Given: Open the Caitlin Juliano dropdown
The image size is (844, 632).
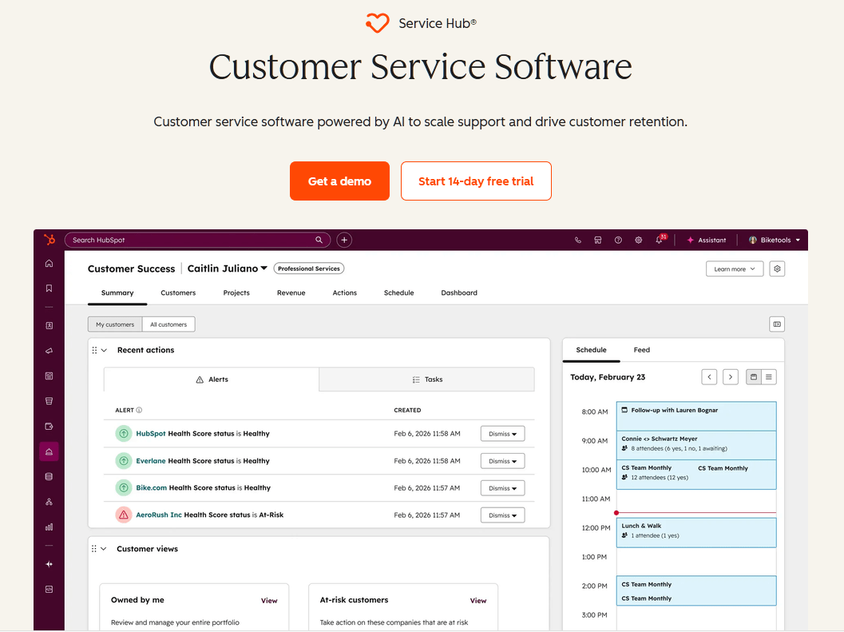Looking at the screenshot, I should pyautogui.click(x=227, y=268).
